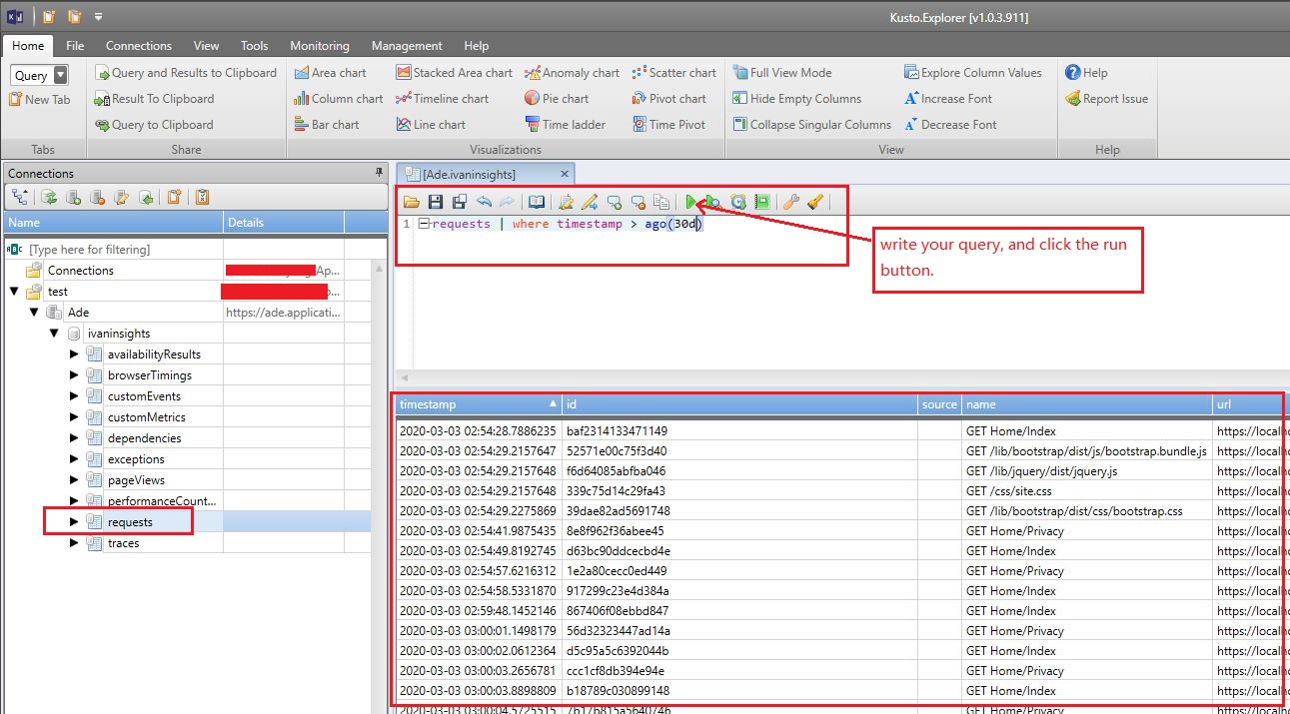1290x714 pixels.
Task: Switch to Line chart
Action: tap(431, 125)
